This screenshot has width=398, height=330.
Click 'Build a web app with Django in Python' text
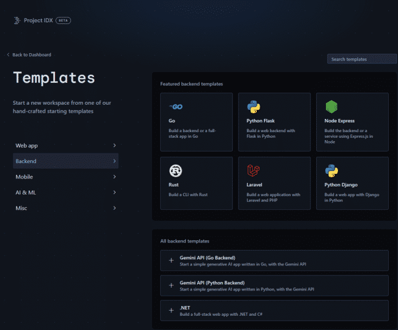pyautogui.click(x=352, y=197)
